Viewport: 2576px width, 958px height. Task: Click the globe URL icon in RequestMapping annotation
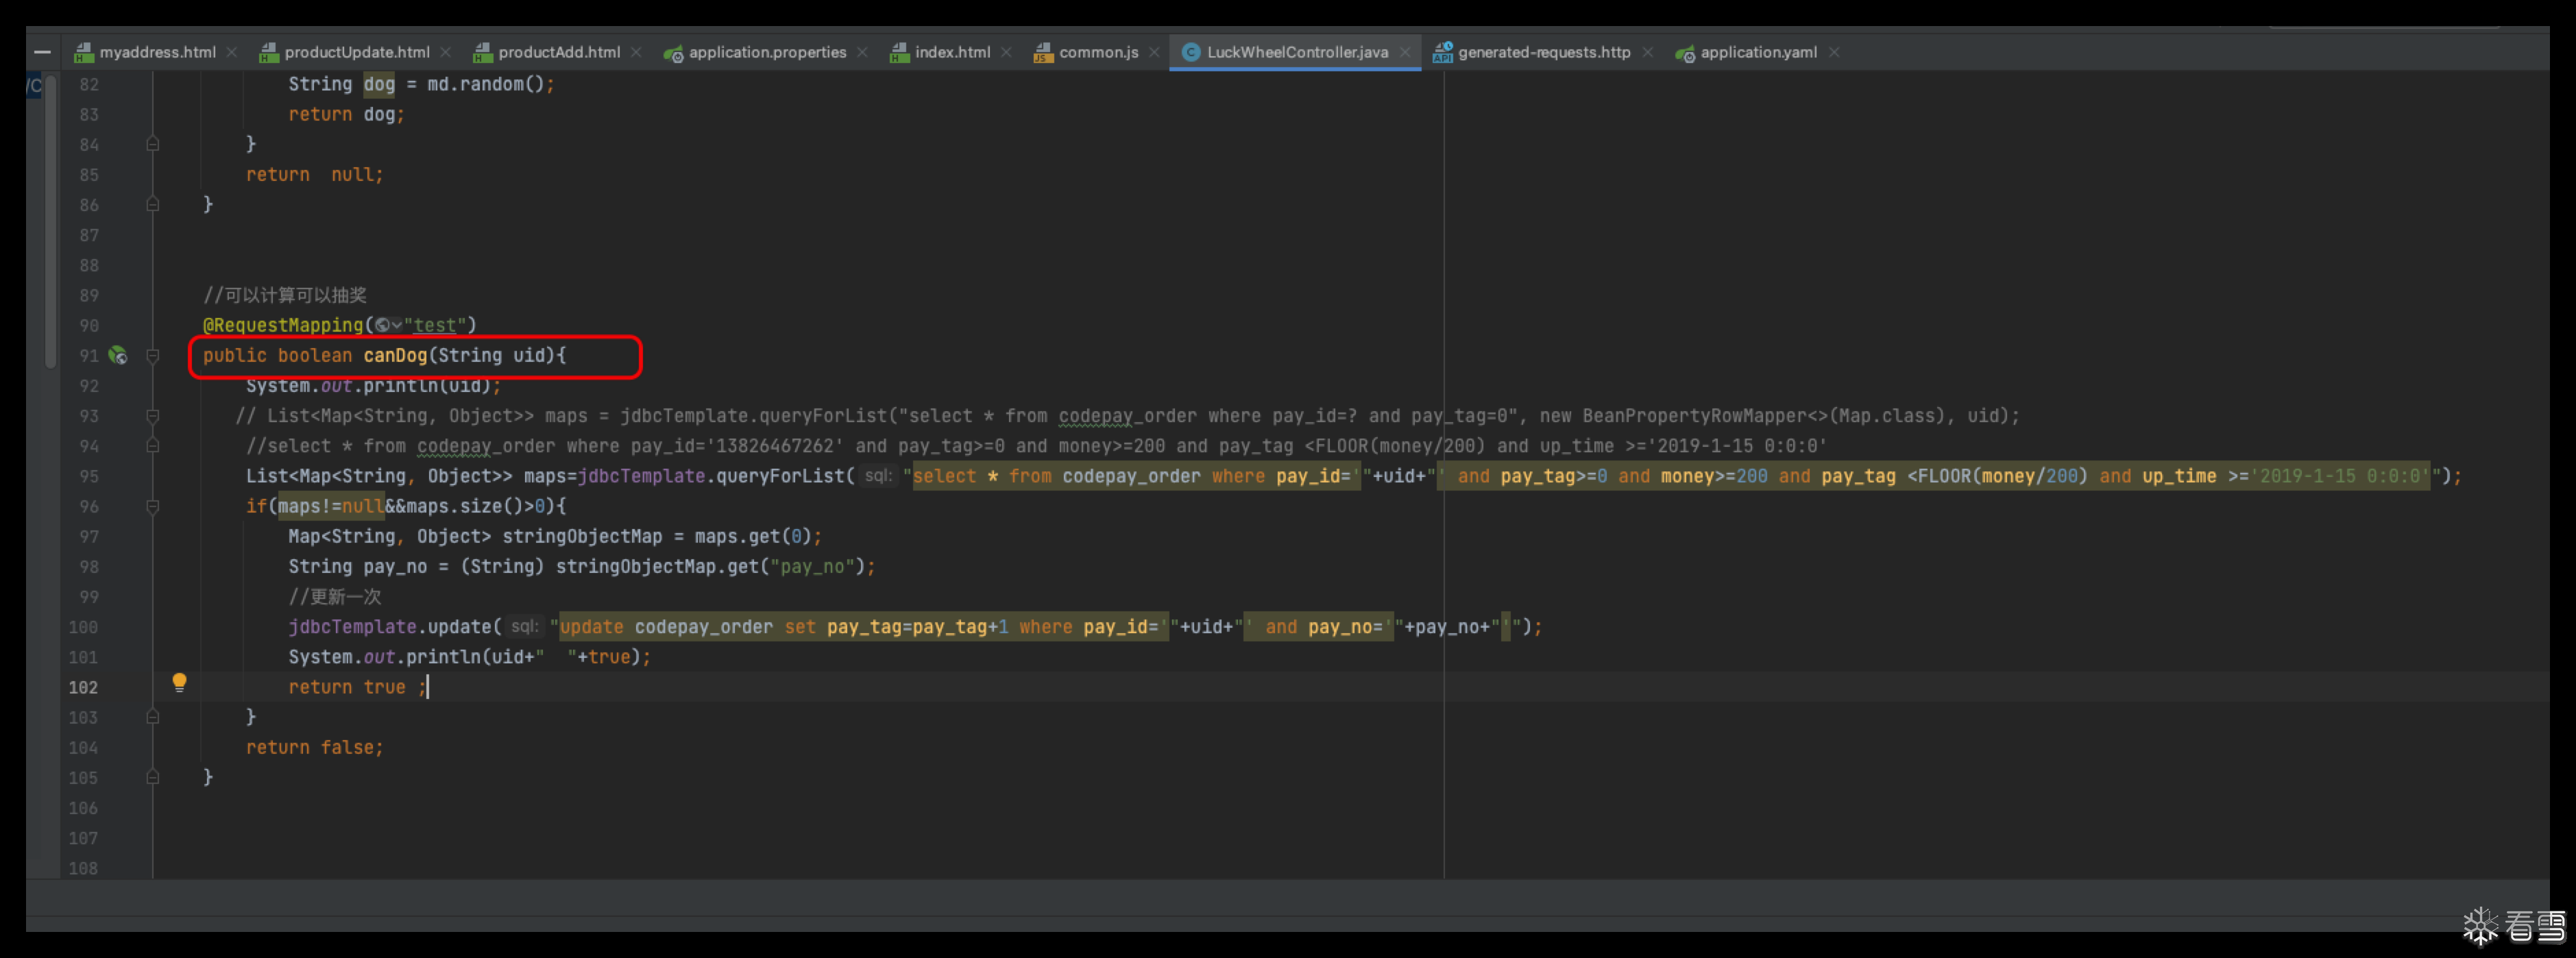(x=383, y=325)
